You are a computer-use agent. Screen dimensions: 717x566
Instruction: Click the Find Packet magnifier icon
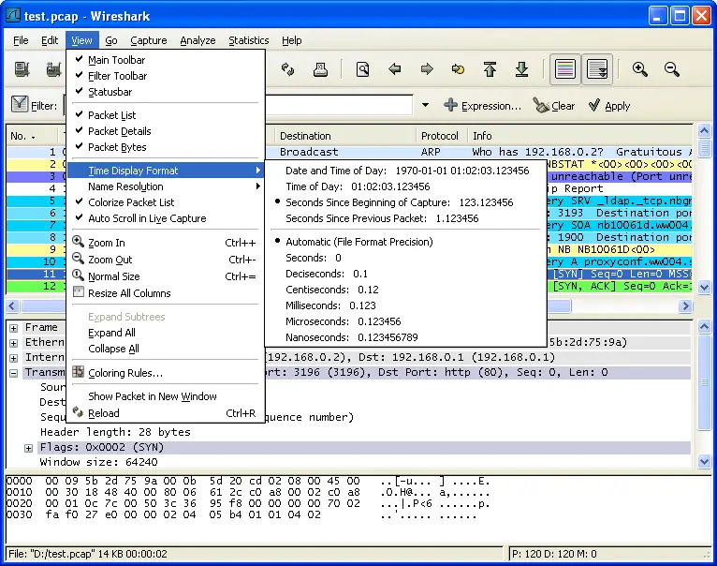pos(362,69)
